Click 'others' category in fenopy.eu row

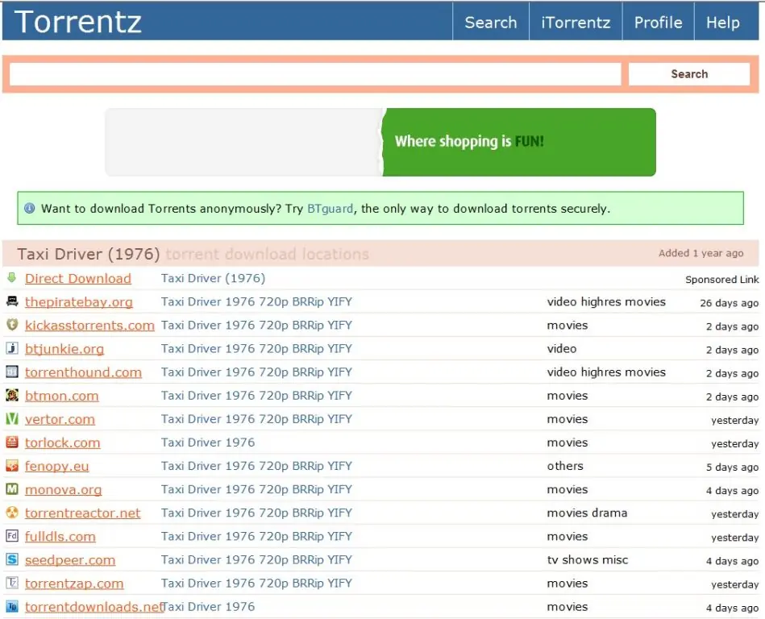coord(565,466)
